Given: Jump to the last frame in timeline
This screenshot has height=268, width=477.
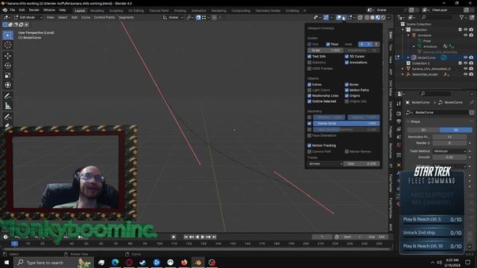Looking at the screenshot, I should point(214,237).
